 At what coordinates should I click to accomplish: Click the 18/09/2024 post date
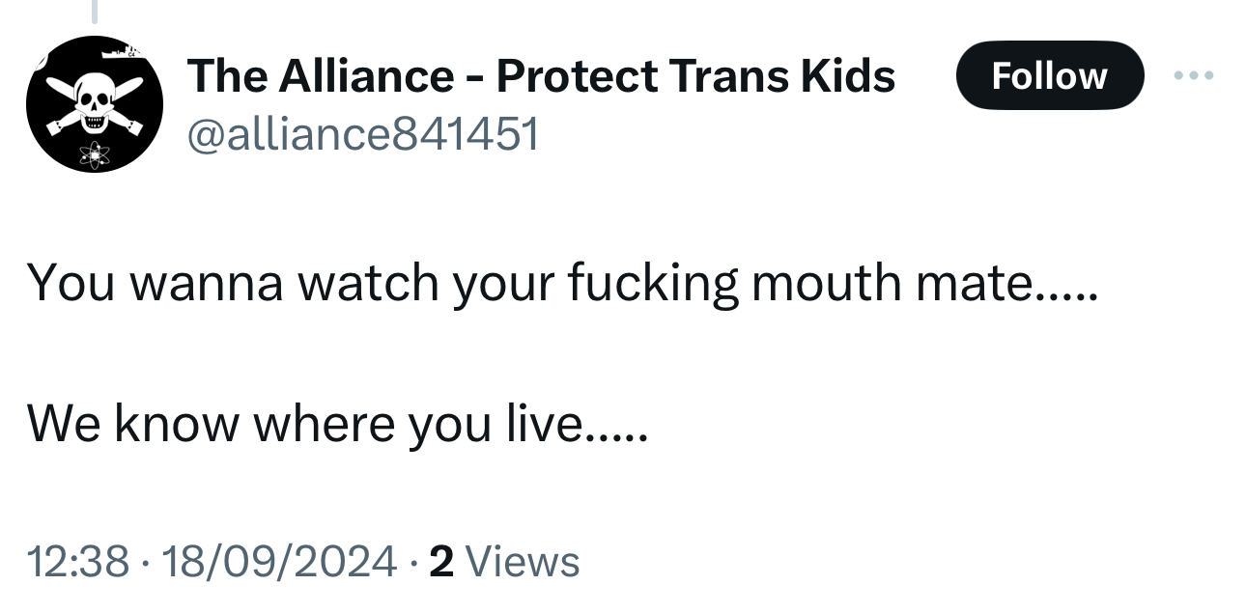278,562
